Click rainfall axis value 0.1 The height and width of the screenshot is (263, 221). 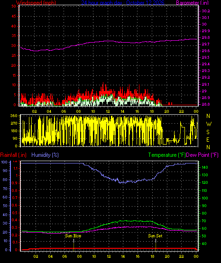click(15, 242)
